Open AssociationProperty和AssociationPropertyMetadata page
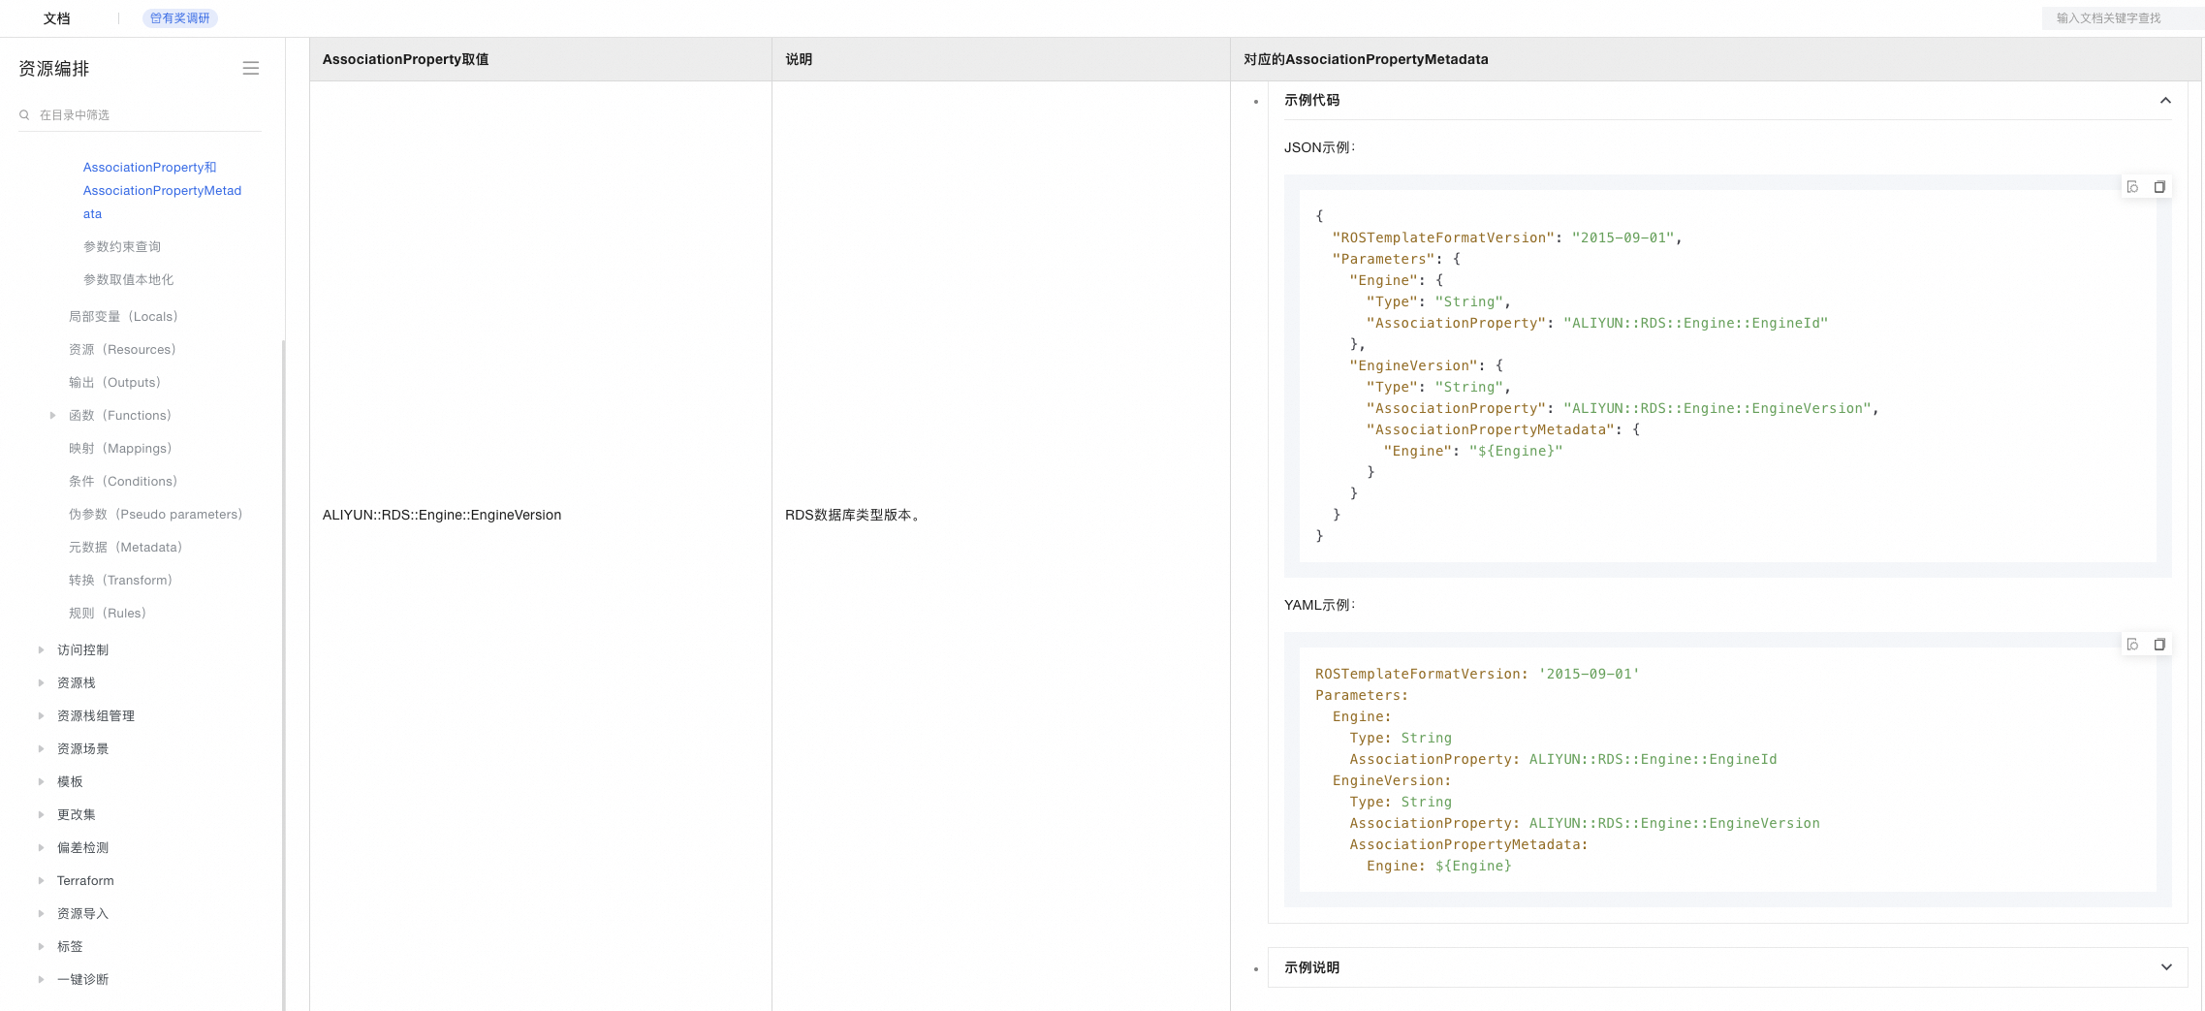 click(162, 190)
